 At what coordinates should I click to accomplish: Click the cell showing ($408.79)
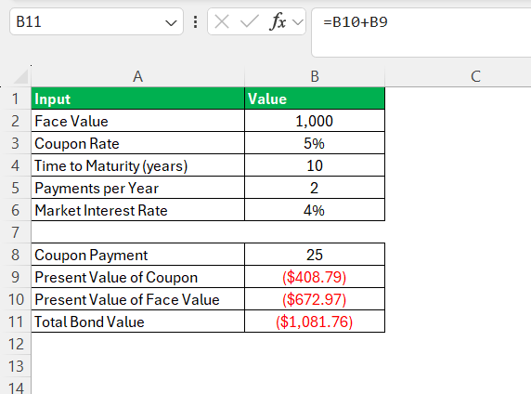pyautogui.click(x=315, y=277)
